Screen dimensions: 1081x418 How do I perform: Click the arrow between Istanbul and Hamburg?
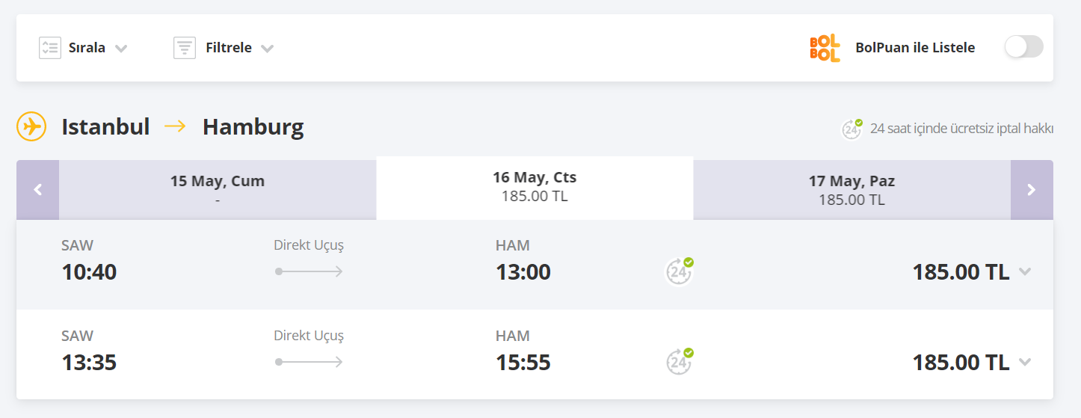(176, 127)
